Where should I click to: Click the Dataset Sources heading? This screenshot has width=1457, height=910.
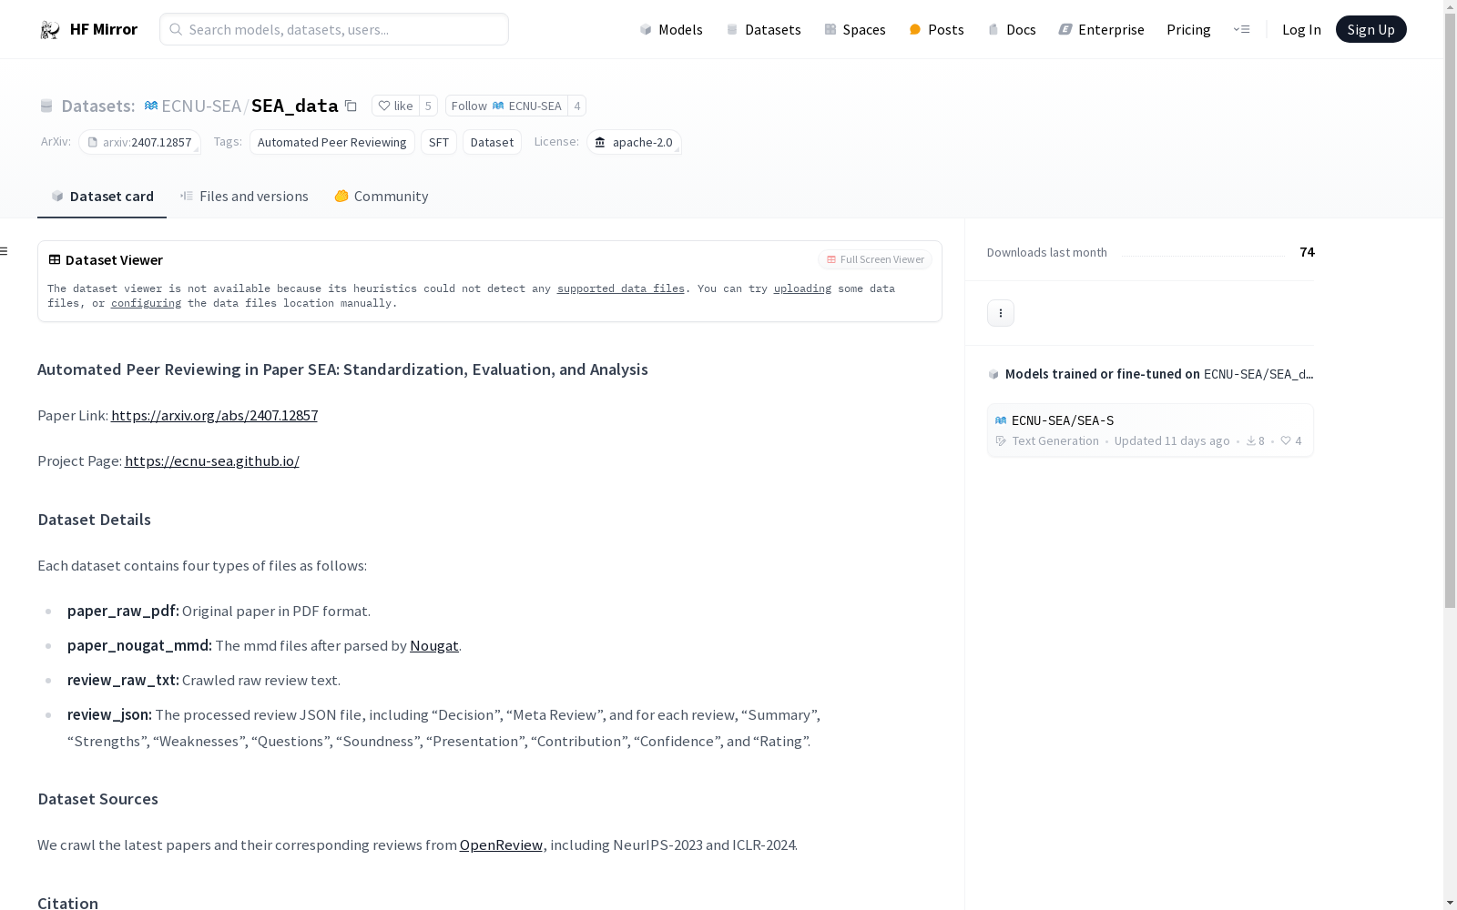(x=97, y=799)
